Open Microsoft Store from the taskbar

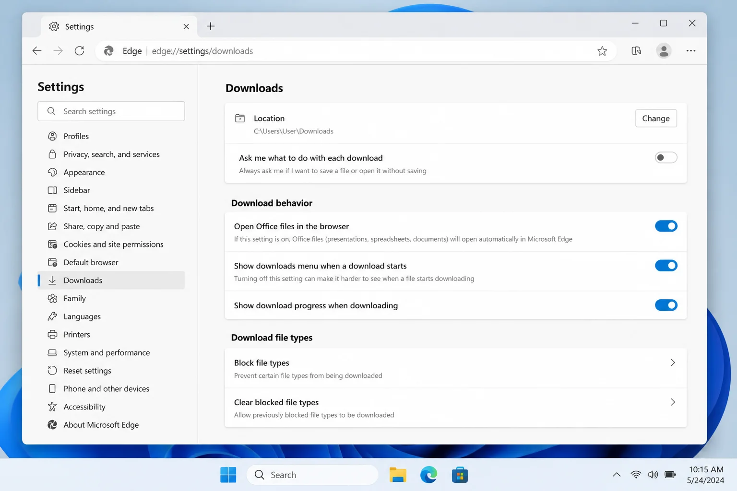pos(460,475)
